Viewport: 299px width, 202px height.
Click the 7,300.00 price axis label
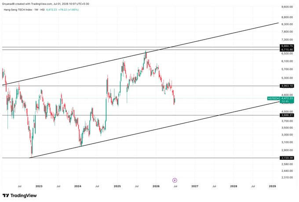tap(287, 40)
